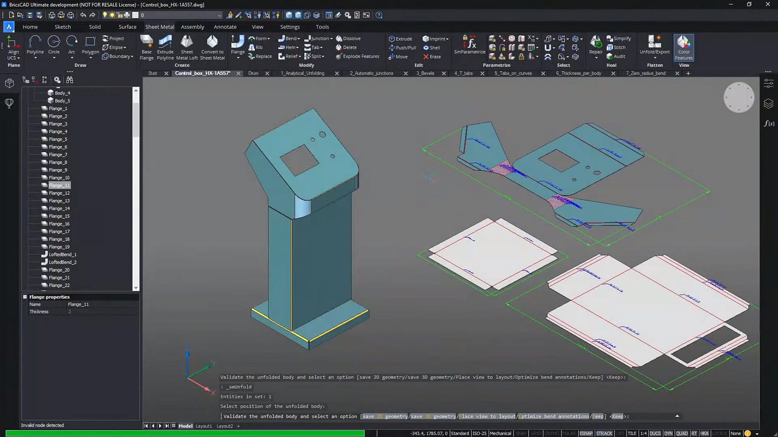The image size is (778, 437).
Task: Expand the Relief dropdown
Action: [289, 56]
